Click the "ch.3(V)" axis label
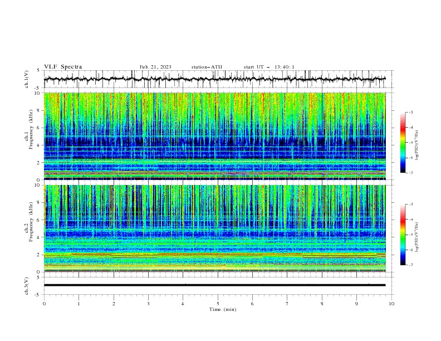Screen dimensions: 441x341 click(27, 286)
